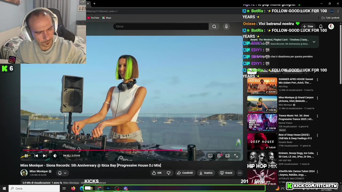Switch to Chrome on the taskbar
Screen dimensions: 342x192
coord(100,189)
